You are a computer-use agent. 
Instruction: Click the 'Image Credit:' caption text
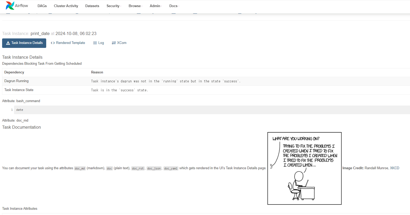click(x=353, y=168)
